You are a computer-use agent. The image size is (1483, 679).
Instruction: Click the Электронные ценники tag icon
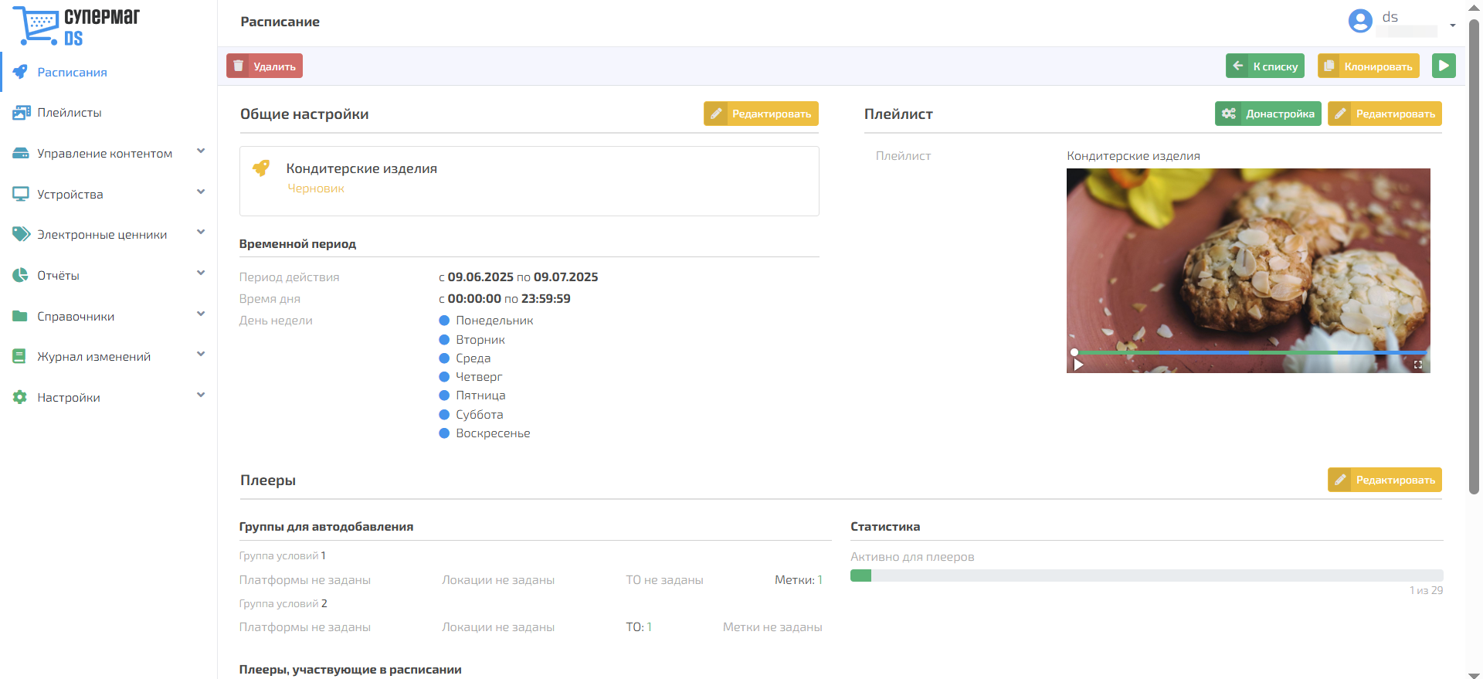pyautogui.click(x=21, y=234)
